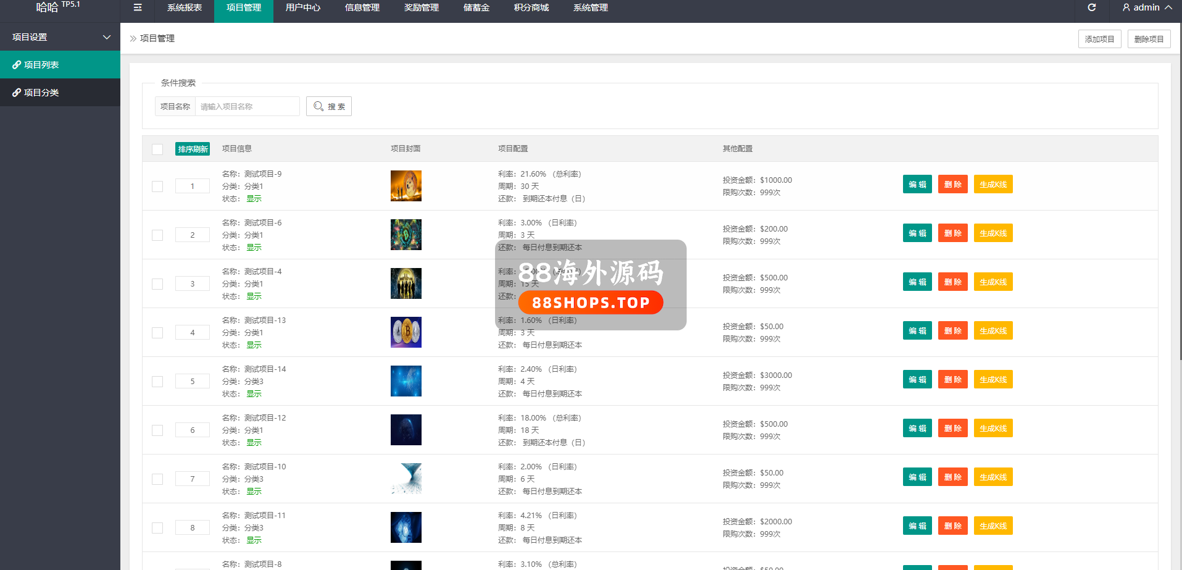Viewport: 1182px width, 570px height.
Task: Click the 添加项目 button
Action: [1099, 39]
